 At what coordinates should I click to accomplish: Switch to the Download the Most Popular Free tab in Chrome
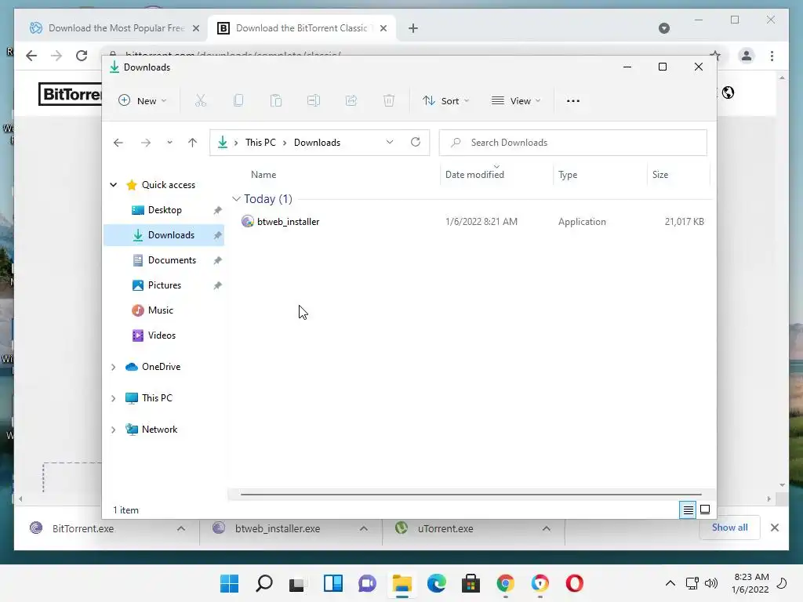tap(114, 28)
